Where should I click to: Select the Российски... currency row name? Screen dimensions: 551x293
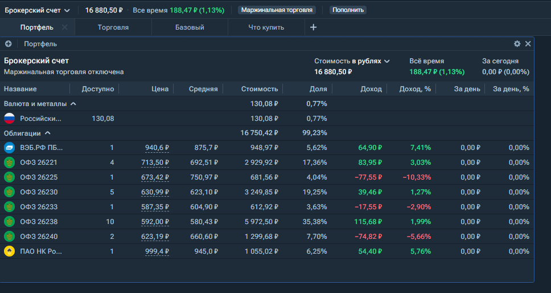(40, 119)
